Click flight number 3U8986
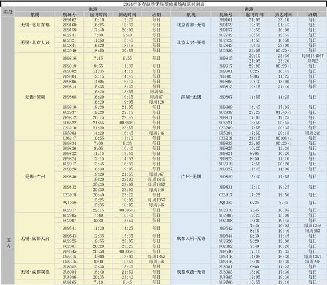The width and height of the screenshot is (327, 285). coord(69,277)
